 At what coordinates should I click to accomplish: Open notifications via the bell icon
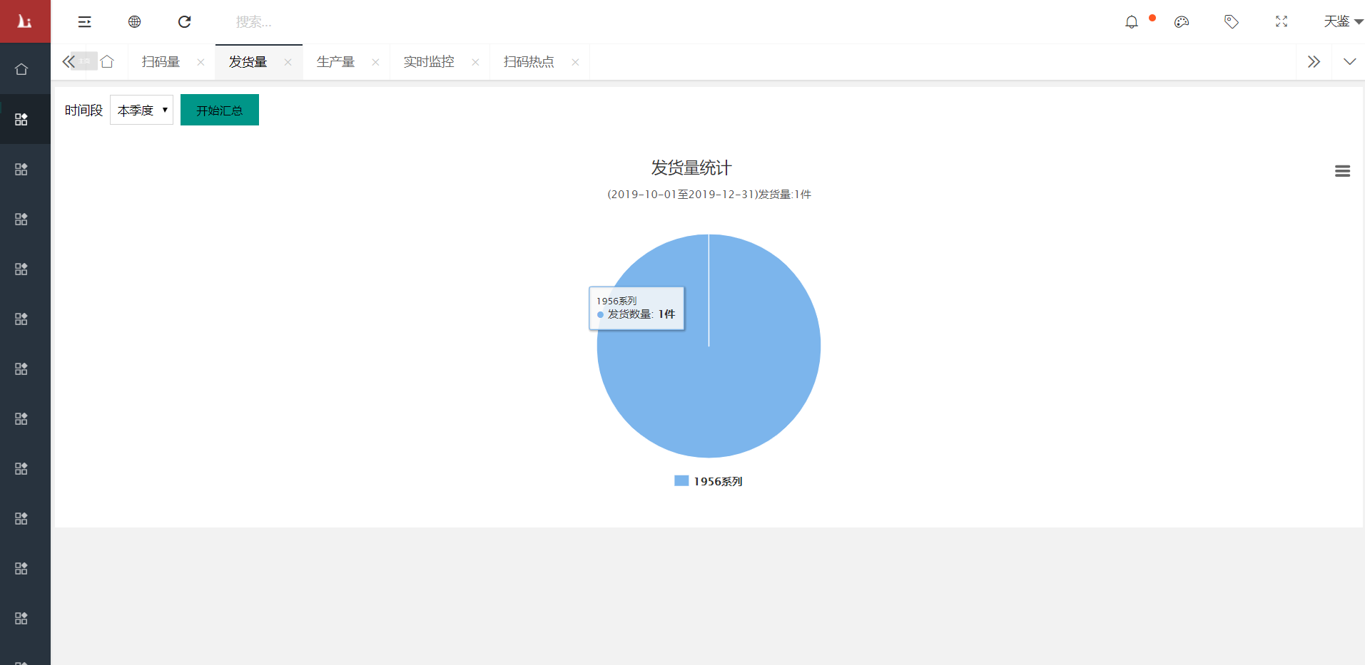tap(1131, 22)
